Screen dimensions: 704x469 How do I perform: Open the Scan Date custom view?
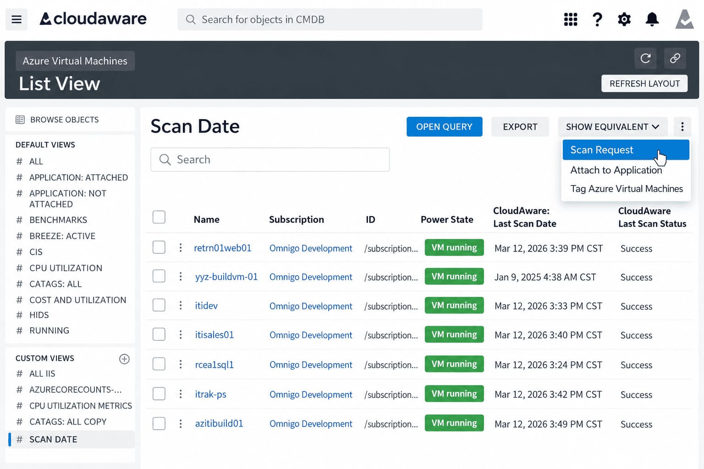pyautogui.click(x=71, y=439)
